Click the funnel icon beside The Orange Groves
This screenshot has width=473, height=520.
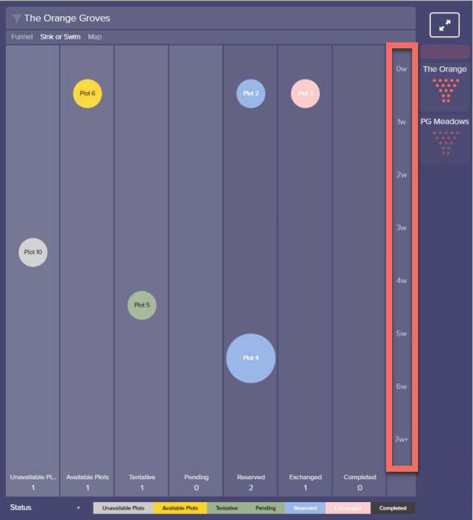pos(16,19)
